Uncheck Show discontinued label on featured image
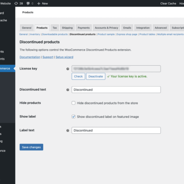The height and width of the screenshot is (184, 184). click(x=74, y=116)
